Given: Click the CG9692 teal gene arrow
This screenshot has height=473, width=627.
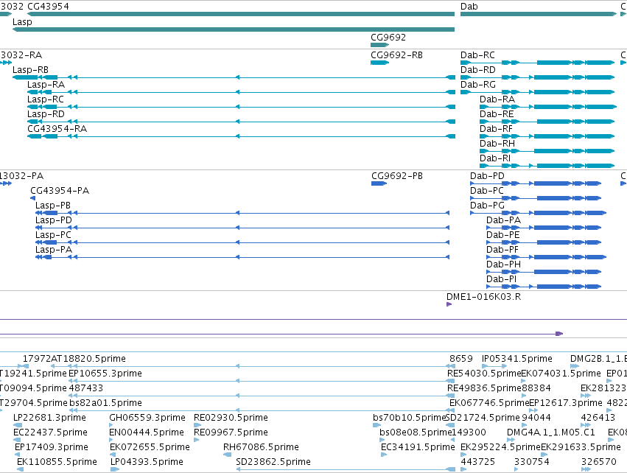Looking at the screenshot, I should [x=380, y=45].
